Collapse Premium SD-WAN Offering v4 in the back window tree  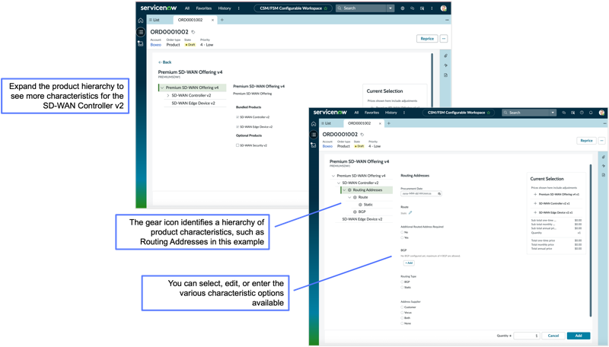point(162,88)
